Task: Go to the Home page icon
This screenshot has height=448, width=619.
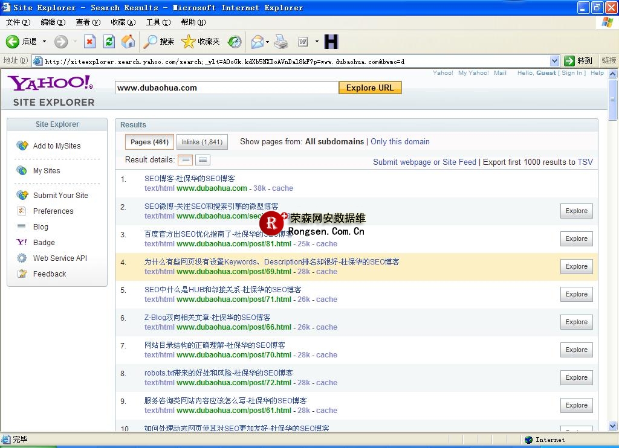Action: pos(128,42)
